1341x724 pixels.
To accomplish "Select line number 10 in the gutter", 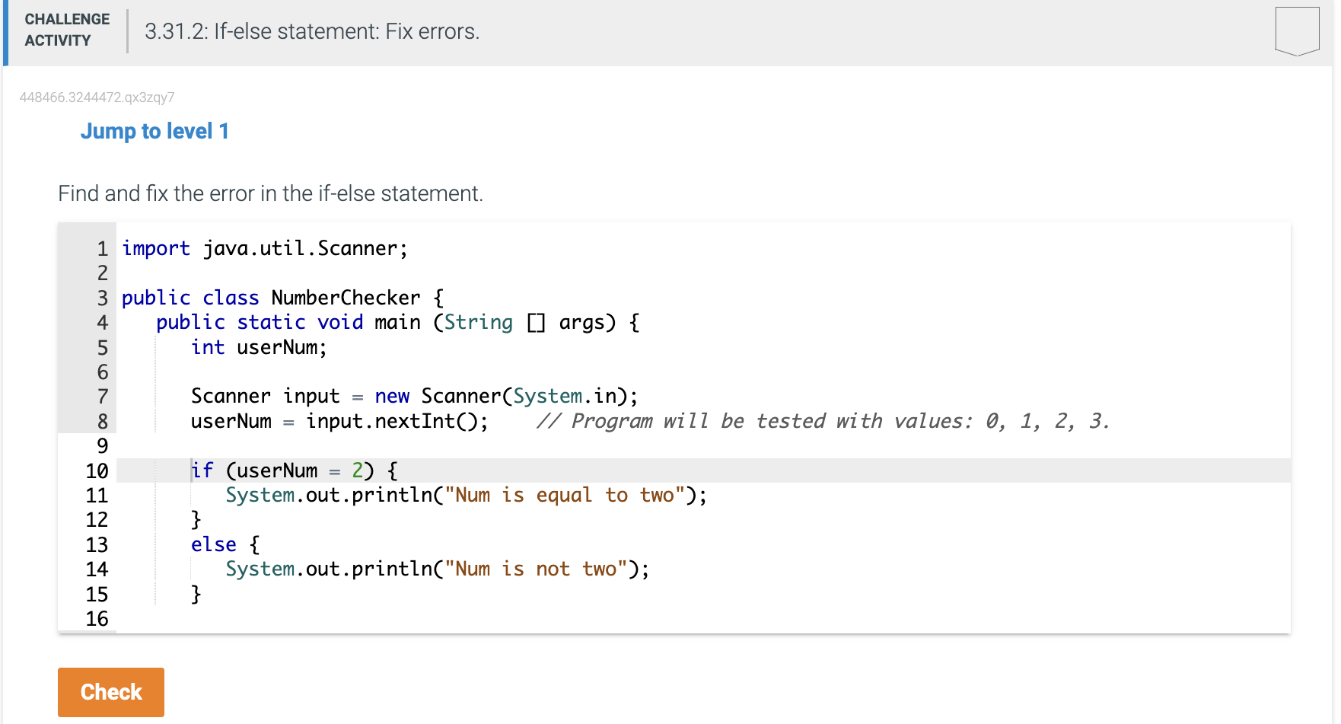I will point(97,471).
